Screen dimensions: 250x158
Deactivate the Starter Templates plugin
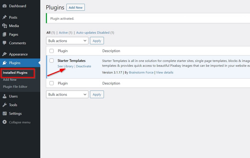pos(83,66)
